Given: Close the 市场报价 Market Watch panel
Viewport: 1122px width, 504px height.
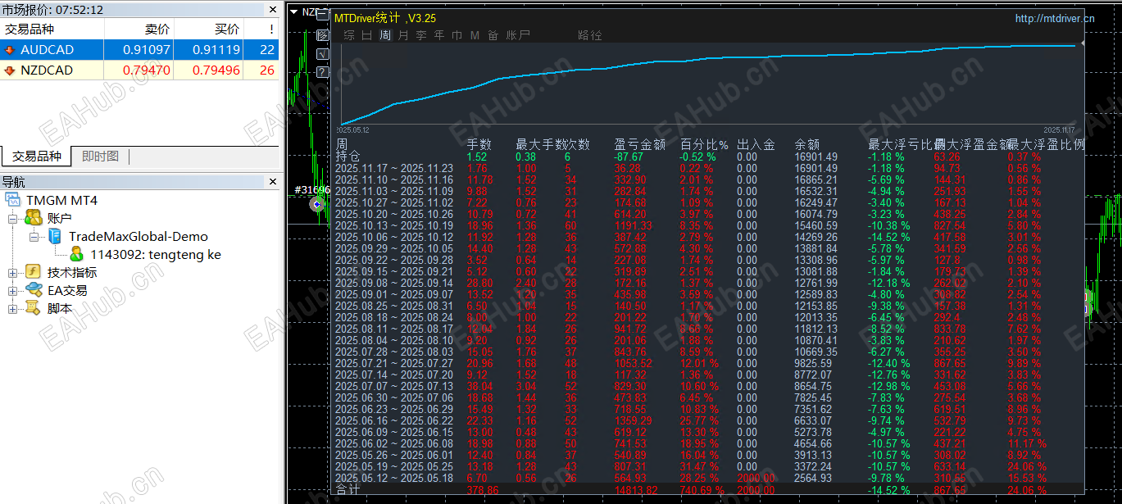Looking at the screenshot, I should point(274,10).
